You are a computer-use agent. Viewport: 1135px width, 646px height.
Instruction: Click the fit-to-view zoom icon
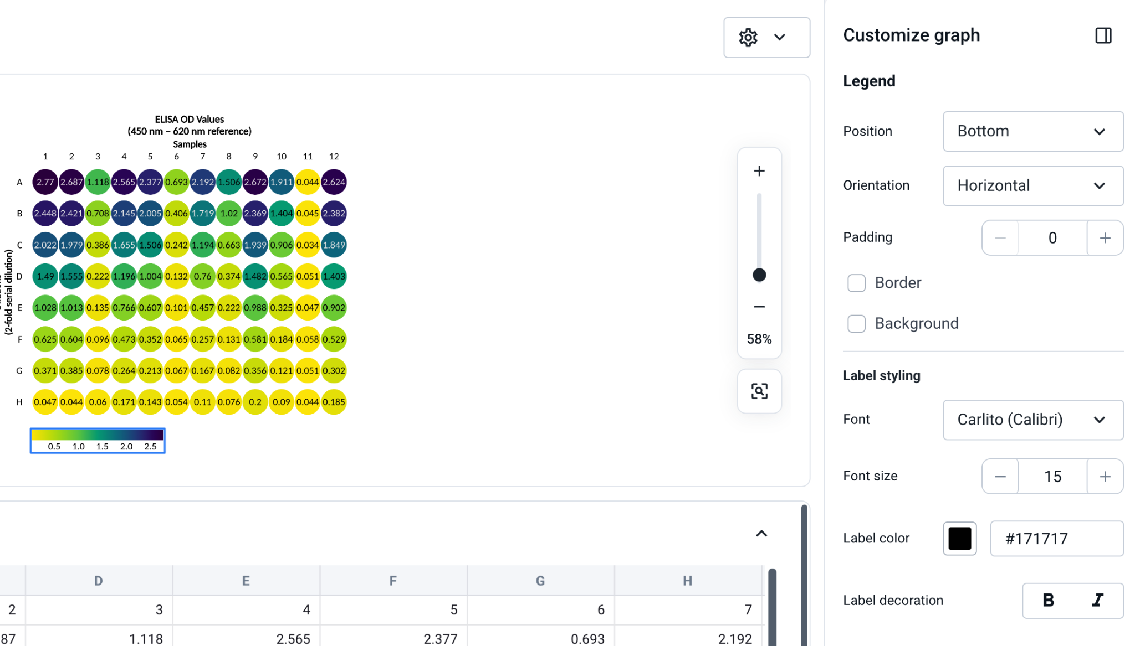(x=759, y=391)
